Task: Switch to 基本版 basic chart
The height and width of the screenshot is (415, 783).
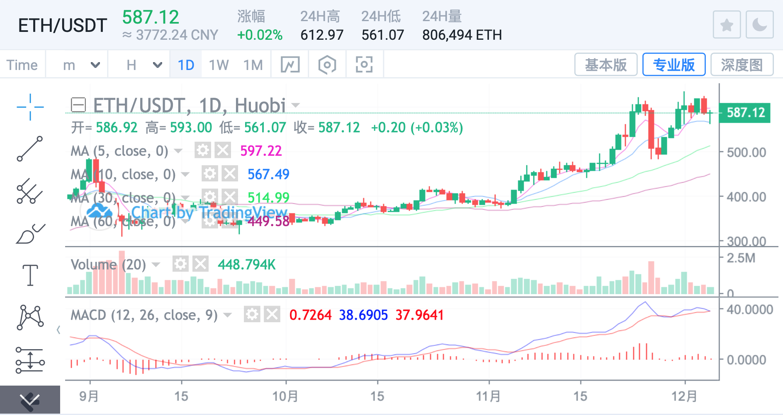Action: coord(605,65)
